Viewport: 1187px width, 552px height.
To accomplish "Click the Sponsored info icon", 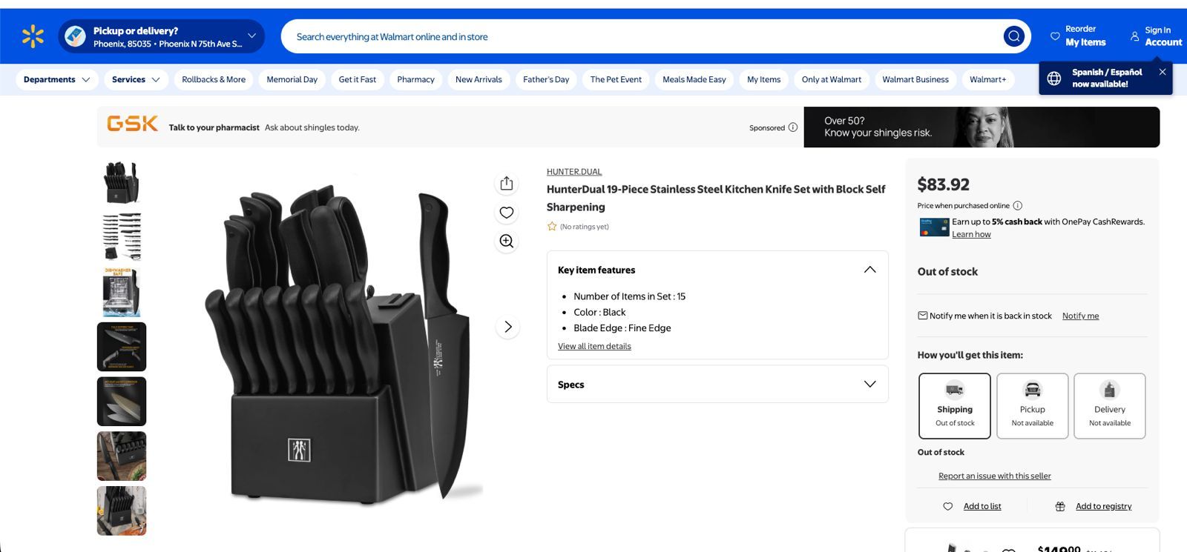I will tap(793, 127).
